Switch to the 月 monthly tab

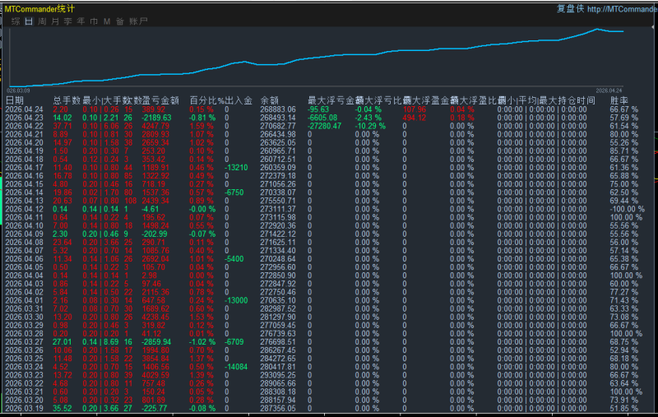pyautogui.click(x=55, y=21)
